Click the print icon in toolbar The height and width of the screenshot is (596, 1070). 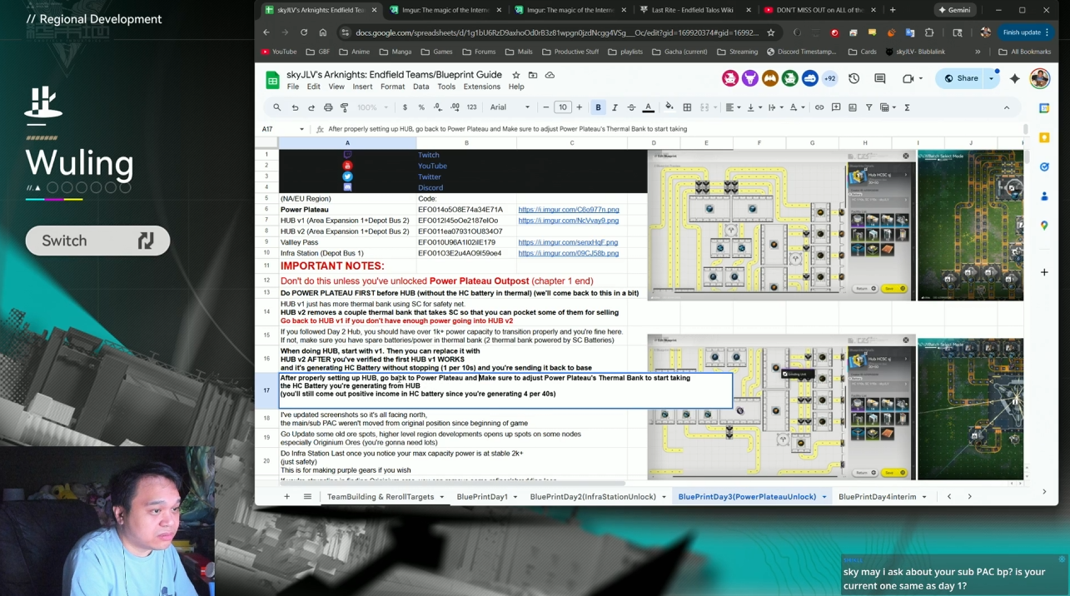328,107
